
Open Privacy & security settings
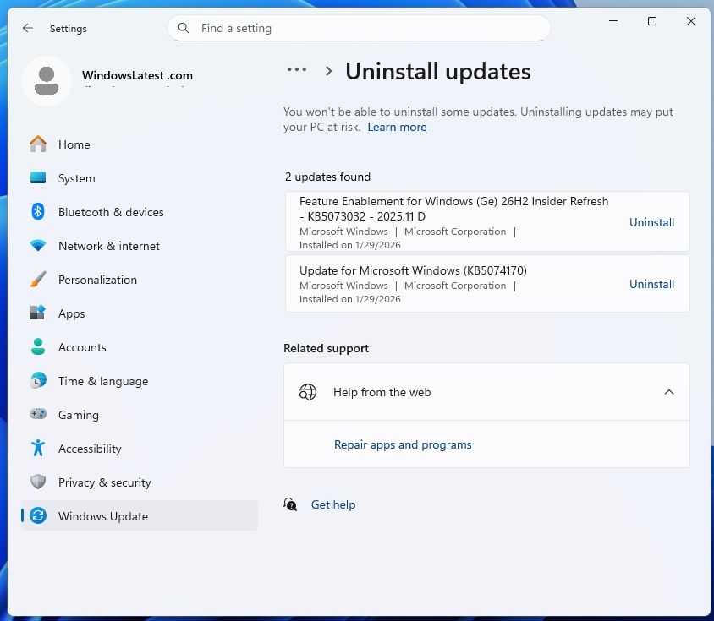[104, 482]
